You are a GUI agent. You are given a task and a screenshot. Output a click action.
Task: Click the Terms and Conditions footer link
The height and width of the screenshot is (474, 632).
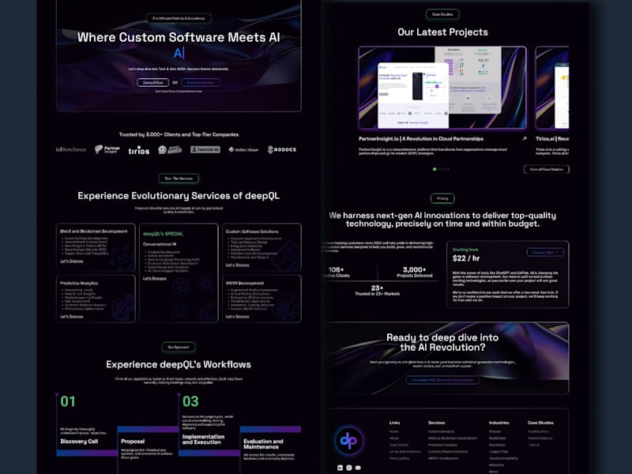click(x=405, y=452)
